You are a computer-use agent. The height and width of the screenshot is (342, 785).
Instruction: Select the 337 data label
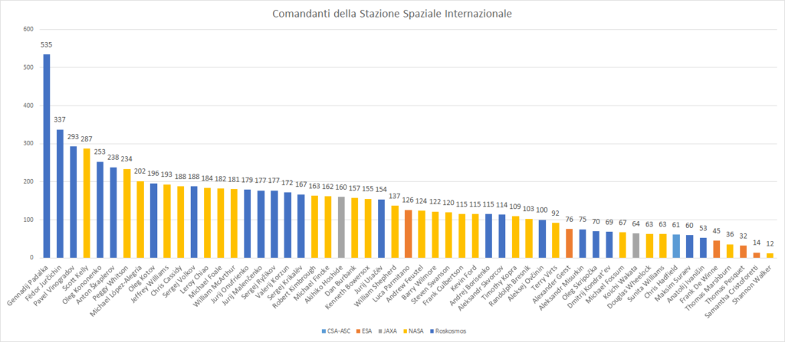(x=60, y=120)
